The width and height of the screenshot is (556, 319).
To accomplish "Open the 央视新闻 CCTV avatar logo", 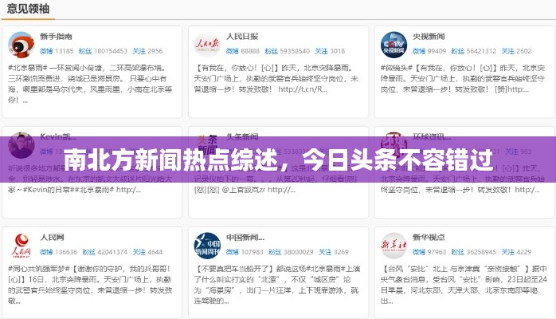I will point(394,45).
